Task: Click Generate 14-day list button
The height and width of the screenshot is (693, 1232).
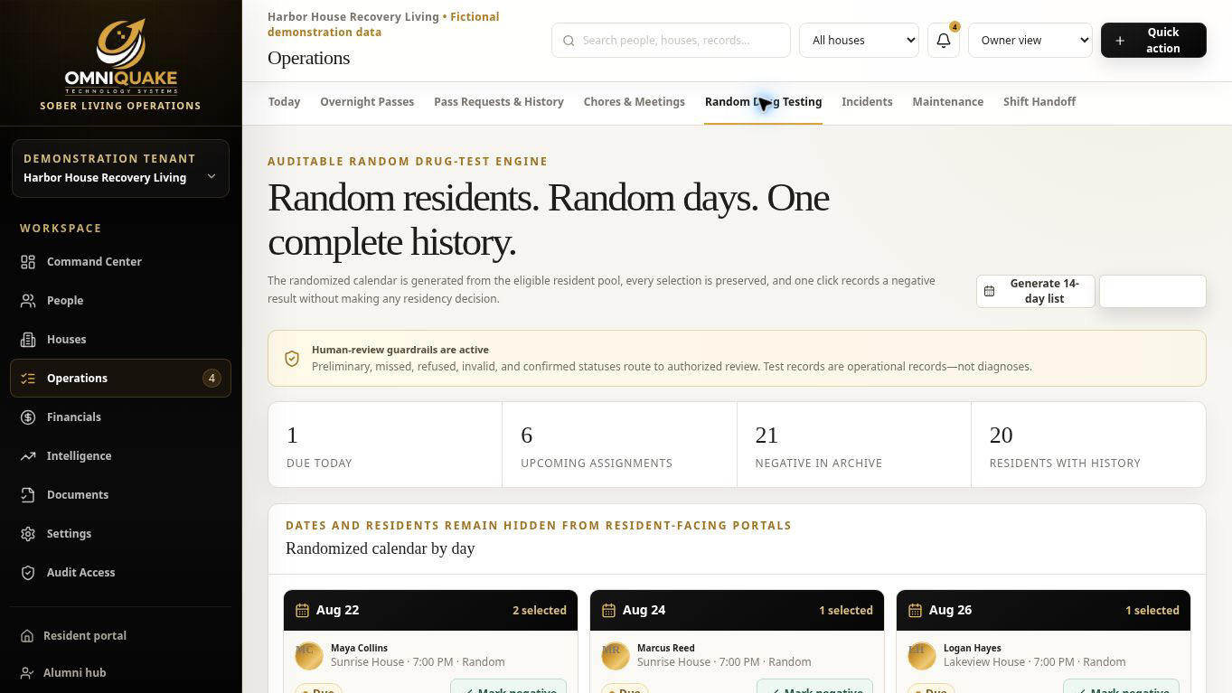Action: tap(1036, 292)
